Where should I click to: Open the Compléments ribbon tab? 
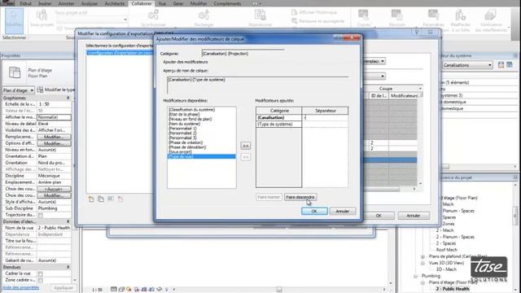pyautogui.click(x=227, y=3)
